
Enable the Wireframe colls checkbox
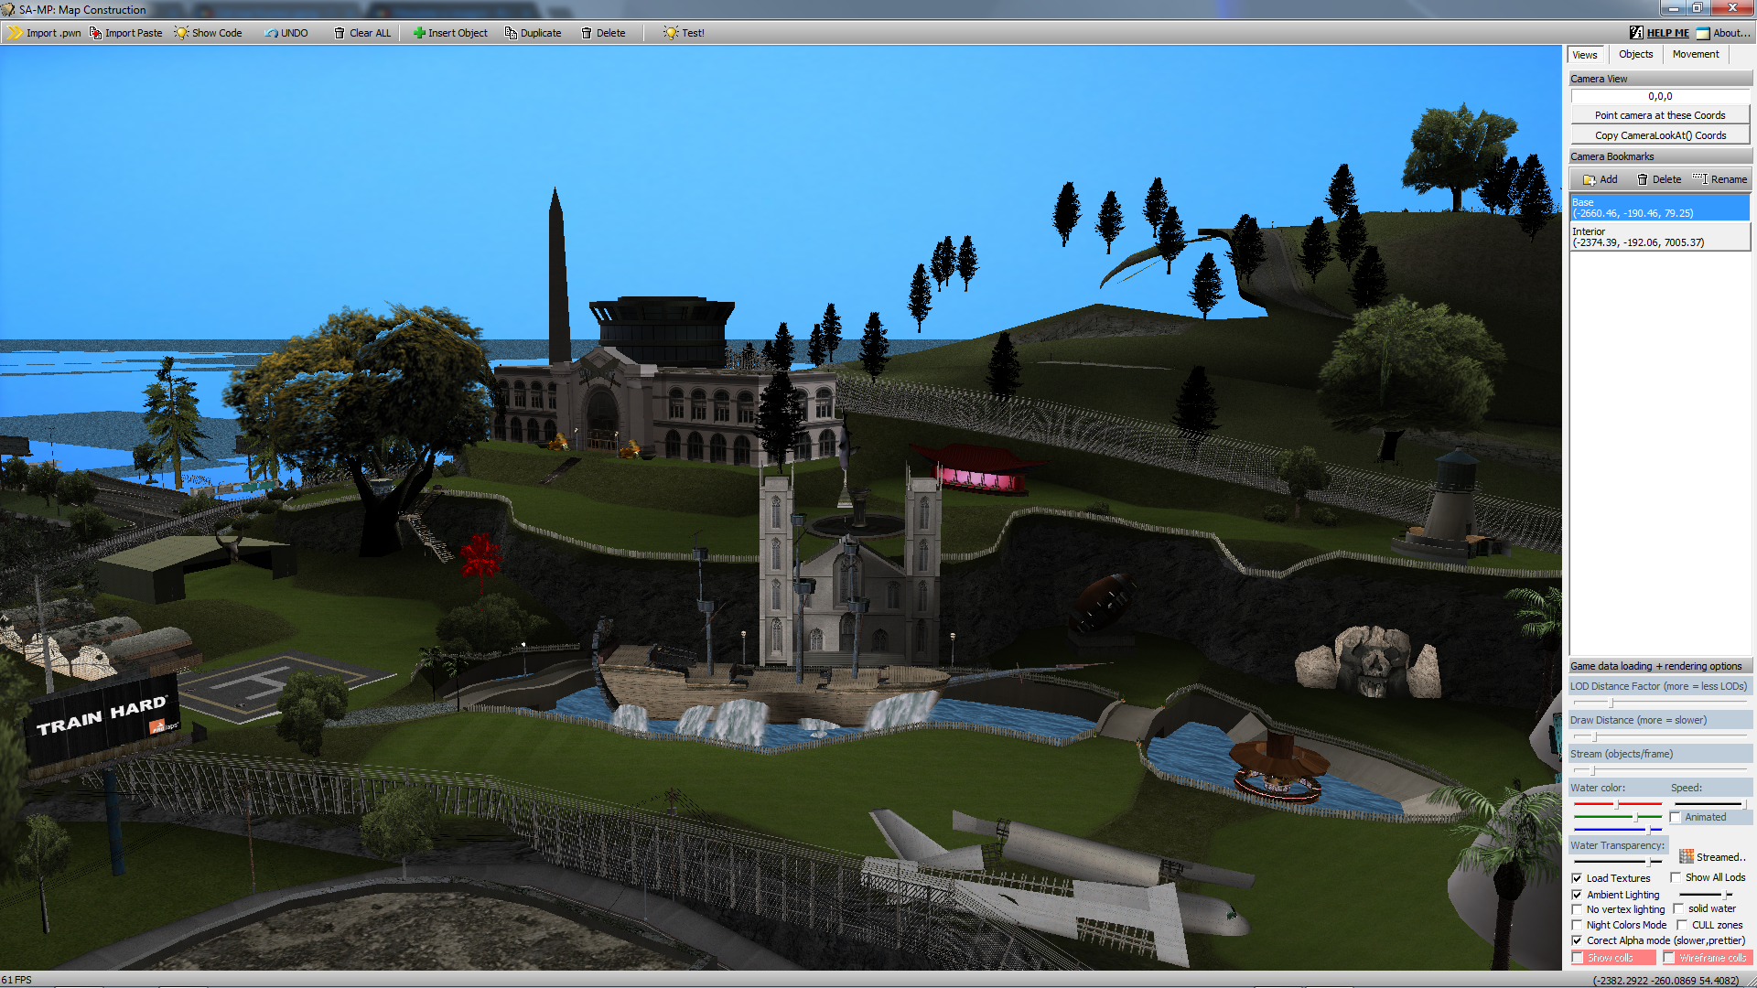1669,958
